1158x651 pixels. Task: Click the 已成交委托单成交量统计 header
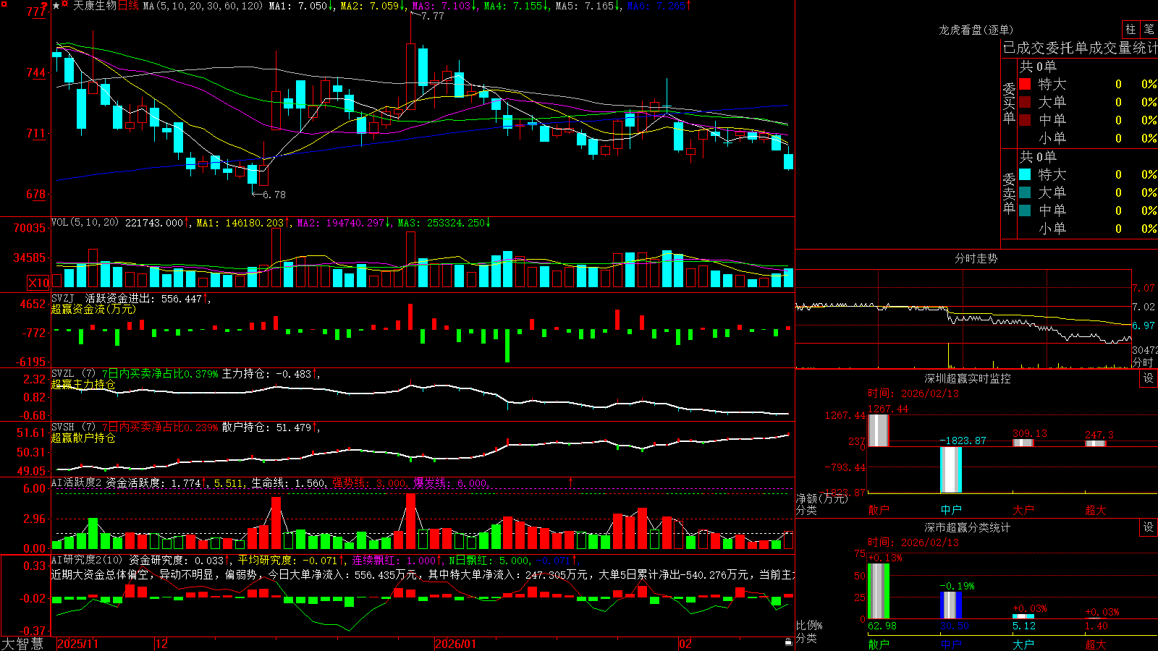1081,48
